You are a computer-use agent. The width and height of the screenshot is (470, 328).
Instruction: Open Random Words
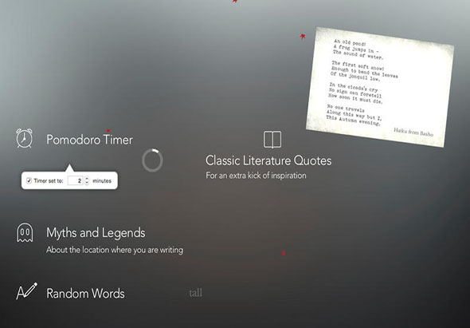(x=85, y=294)
